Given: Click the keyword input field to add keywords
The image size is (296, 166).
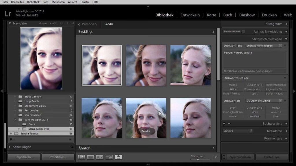Looking at the screenshot, I should click(254, 71).
